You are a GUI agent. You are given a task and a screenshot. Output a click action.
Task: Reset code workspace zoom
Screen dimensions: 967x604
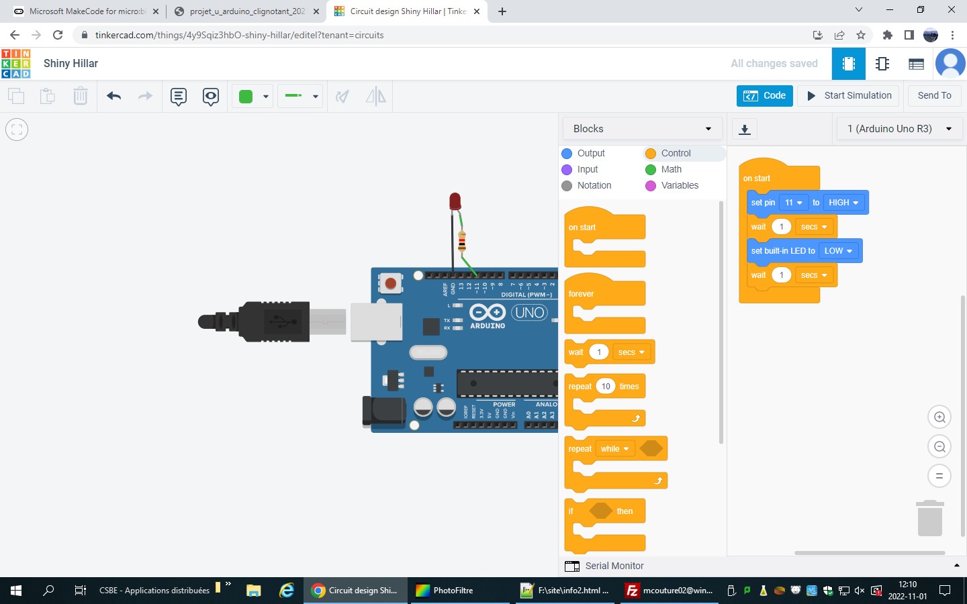939,476
